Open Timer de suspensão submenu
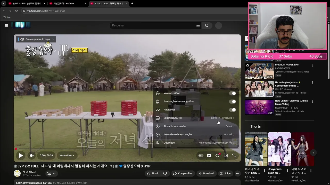This screenshot has height=185, width=330. pyautogui.click(x=195, y=126)
